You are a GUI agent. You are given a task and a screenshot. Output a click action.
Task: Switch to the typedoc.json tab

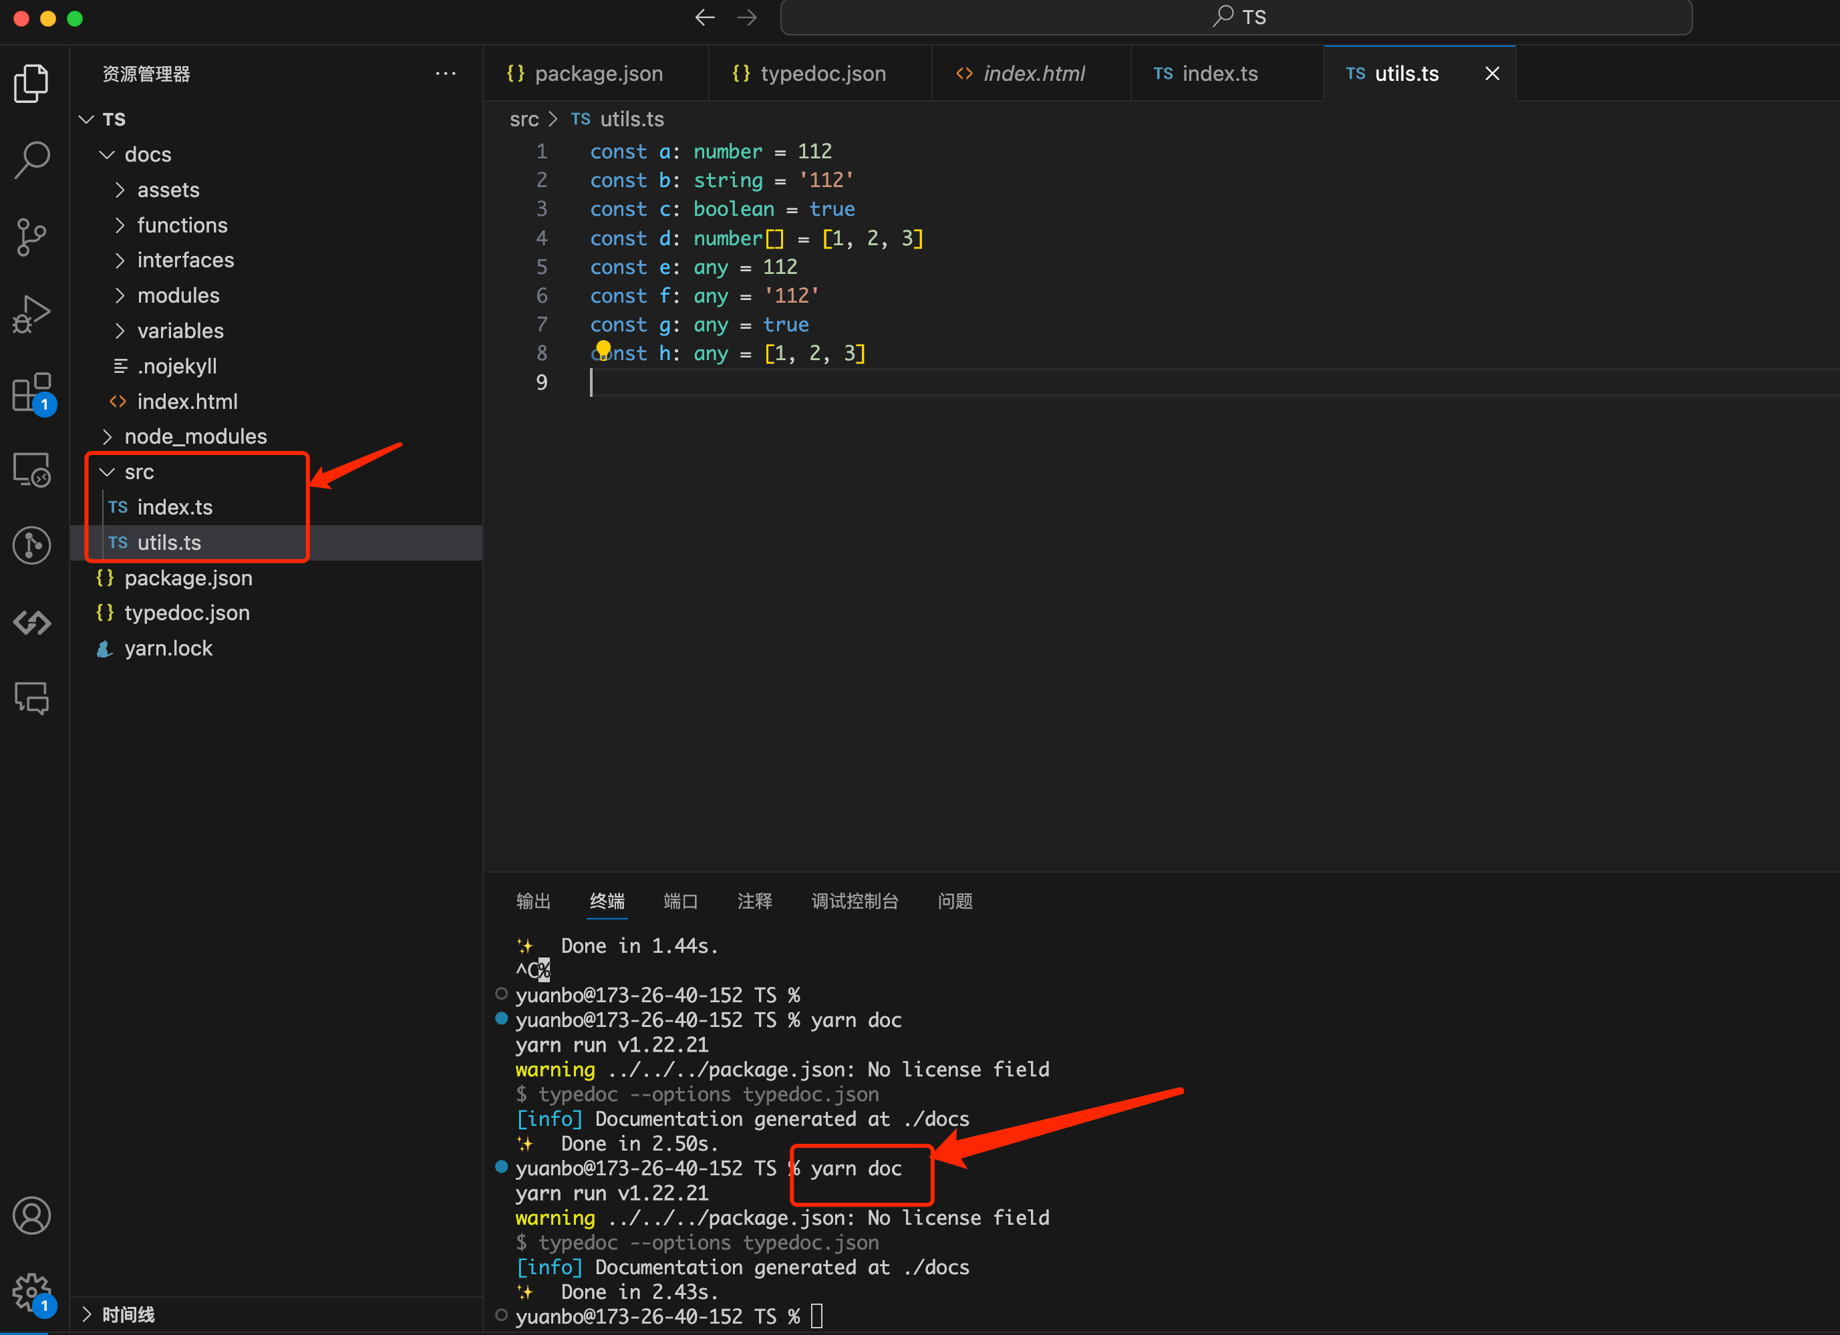tap(821, 74)
